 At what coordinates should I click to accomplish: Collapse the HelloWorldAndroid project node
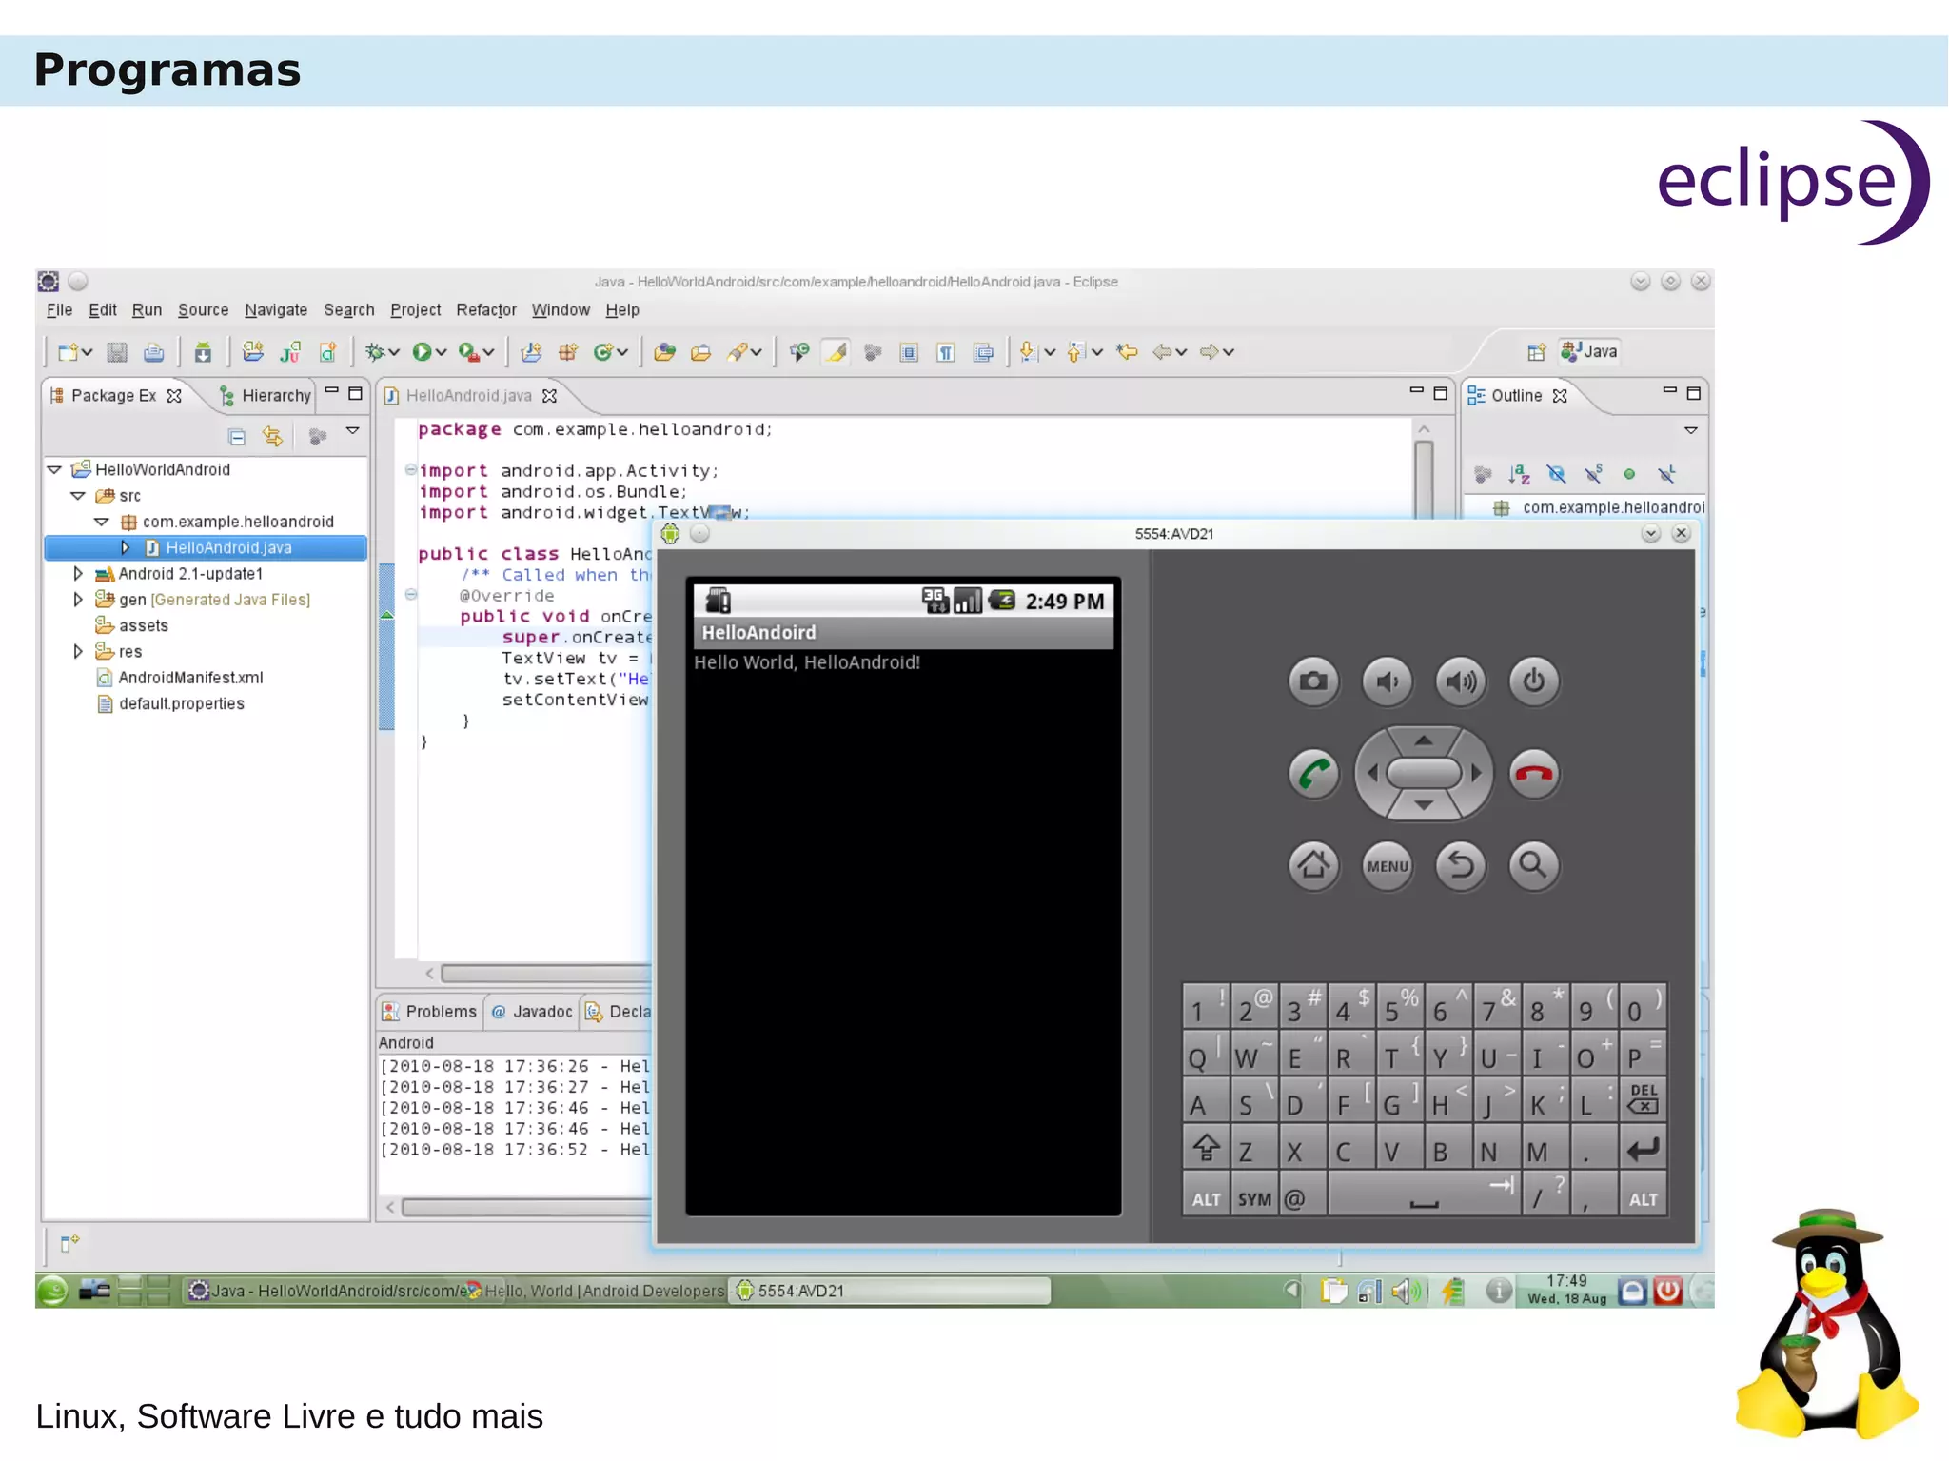tap(54, 470)
